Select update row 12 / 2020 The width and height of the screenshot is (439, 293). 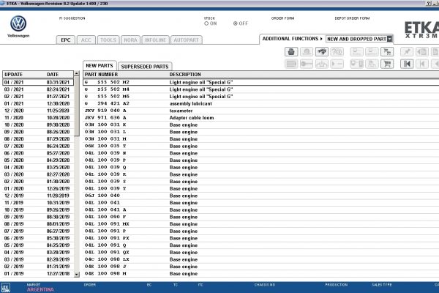coord(38,111)
